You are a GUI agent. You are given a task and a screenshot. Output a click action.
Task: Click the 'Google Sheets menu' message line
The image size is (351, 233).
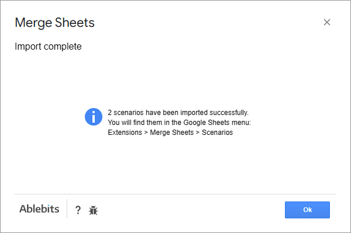[x=180, y=123]
